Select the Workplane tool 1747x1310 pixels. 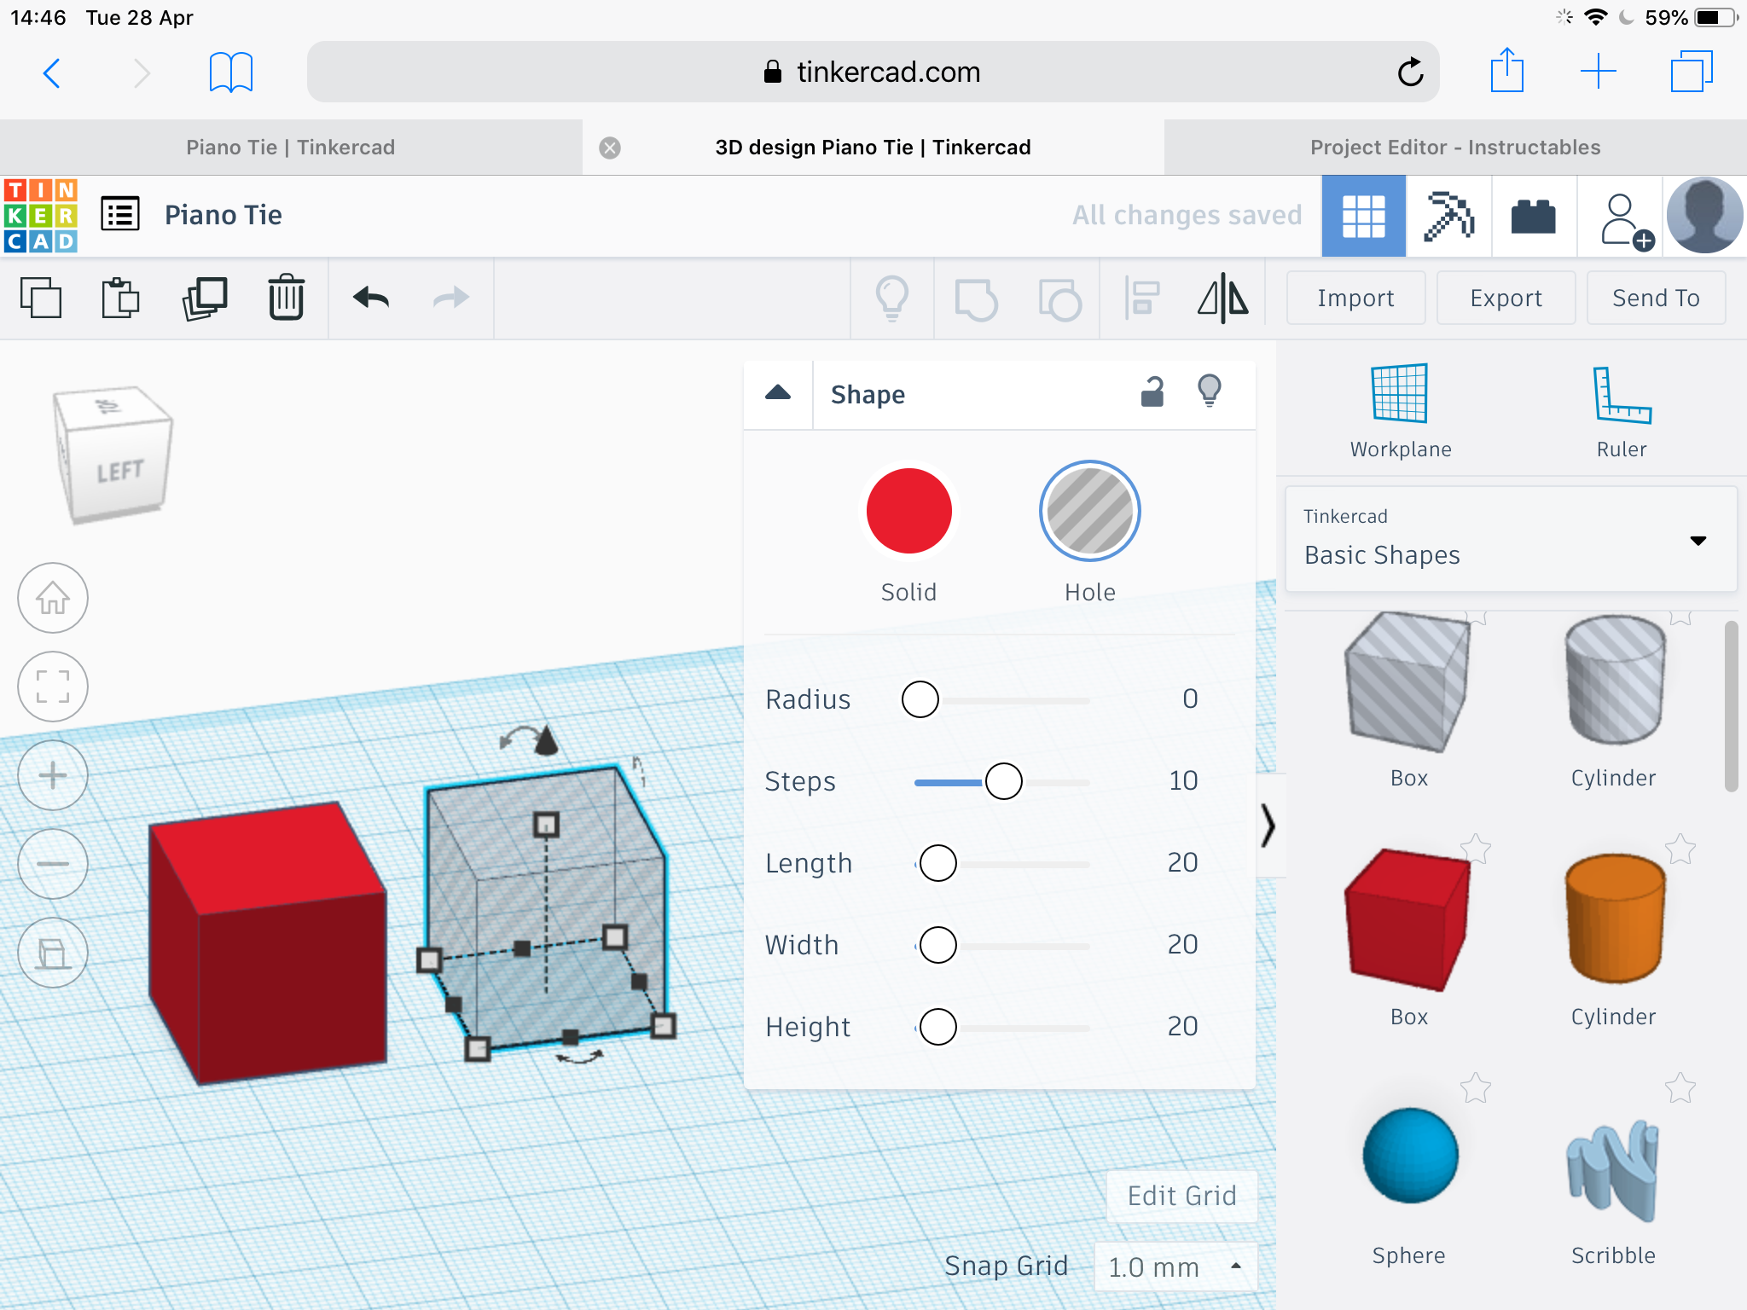click(1400, 412)
